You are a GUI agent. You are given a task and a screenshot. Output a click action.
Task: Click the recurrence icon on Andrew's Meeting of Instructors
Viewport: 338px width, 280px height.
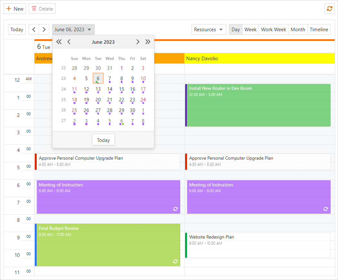coord(175,209)
